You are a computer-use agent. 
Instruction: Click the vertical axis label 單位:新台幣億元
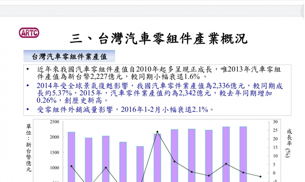coord(29,148)
